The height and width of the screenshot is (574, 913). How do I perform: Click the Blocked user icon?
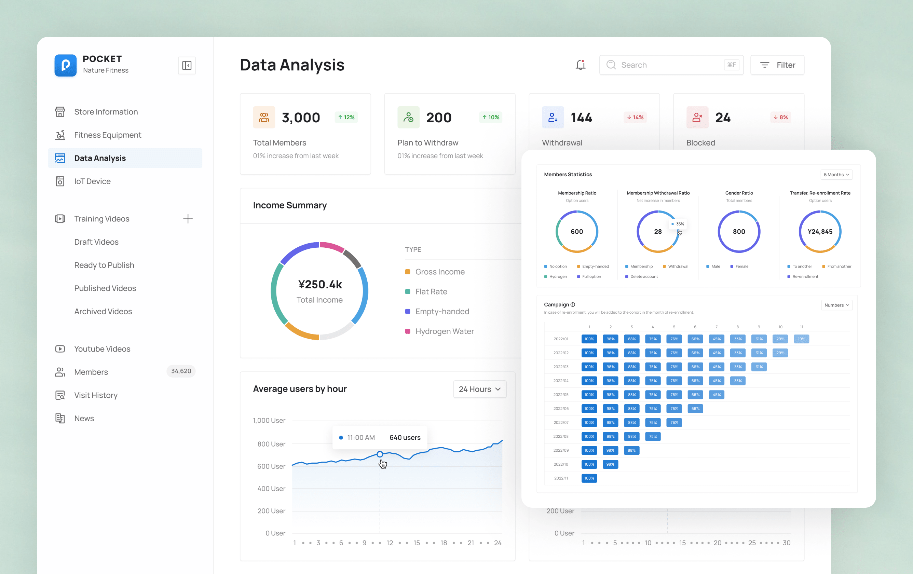[x=697, y=117]
